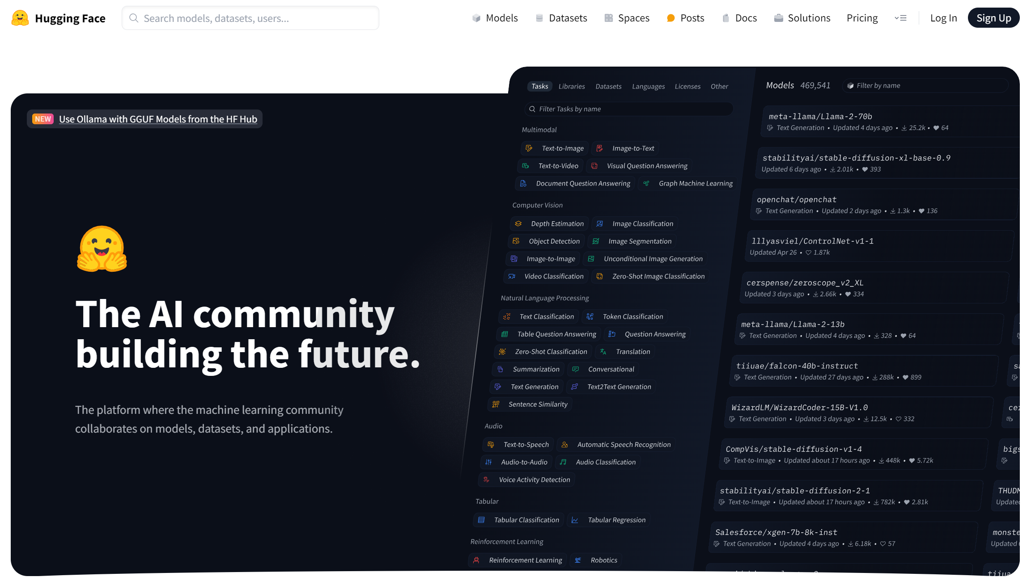
Task: Click the Reinforcement Learning icon
Action: 476,560
